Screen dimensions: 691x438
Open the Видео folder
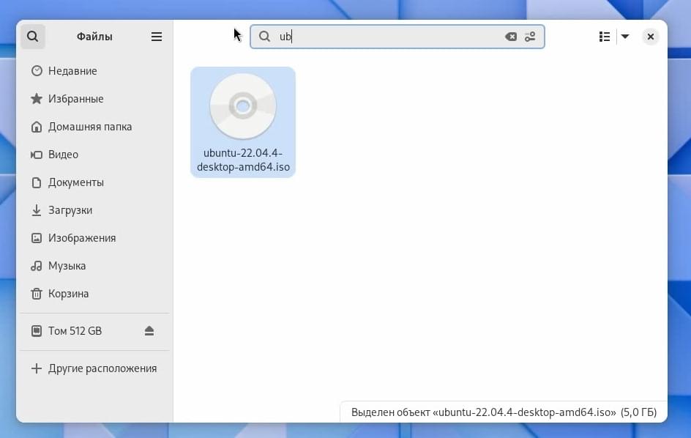click(94, 155)
